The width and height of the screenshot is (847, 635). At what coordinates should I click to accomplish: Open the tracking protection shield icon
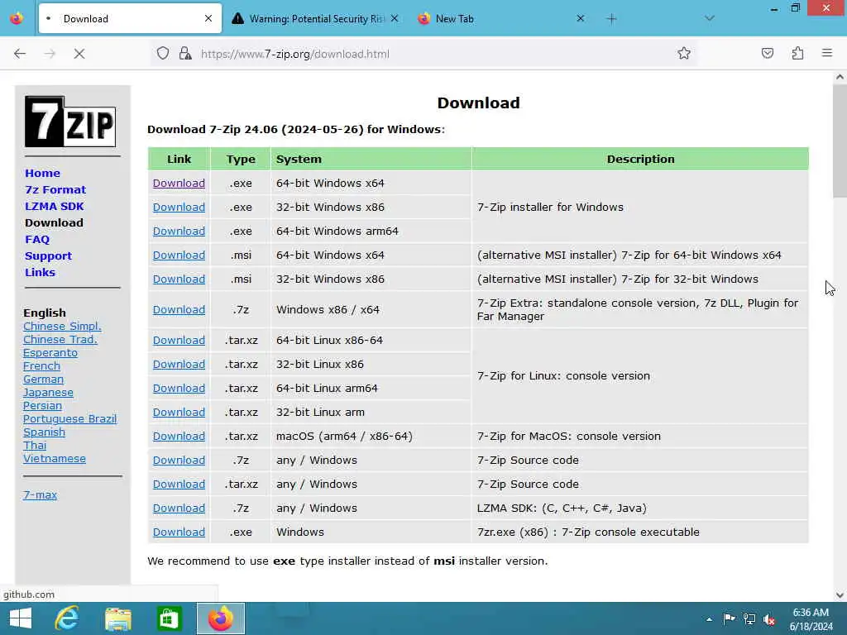click(163, 54)
